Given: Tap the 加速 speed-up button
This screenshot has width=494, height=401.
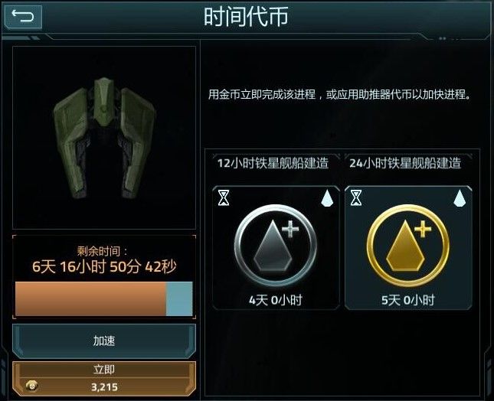Looking at the screenshot, I should pos(104,341).
